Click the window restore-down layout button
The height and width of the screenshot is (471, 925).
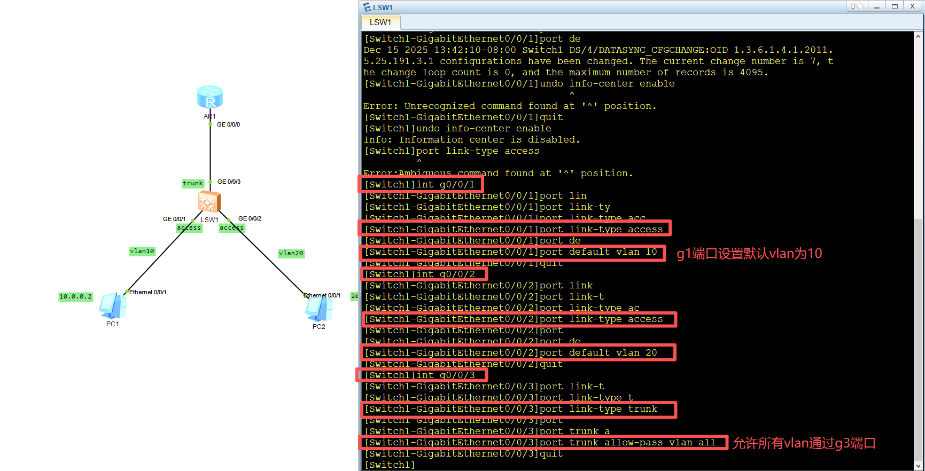point(857,6)
